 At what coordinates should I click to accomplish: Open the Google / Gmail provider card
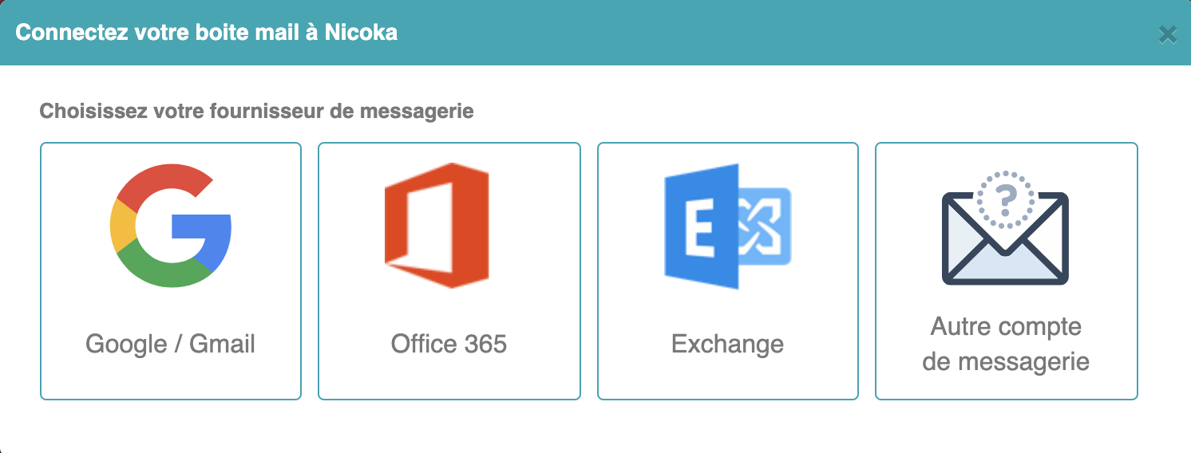pyautogui.click(x=171, y=271)
